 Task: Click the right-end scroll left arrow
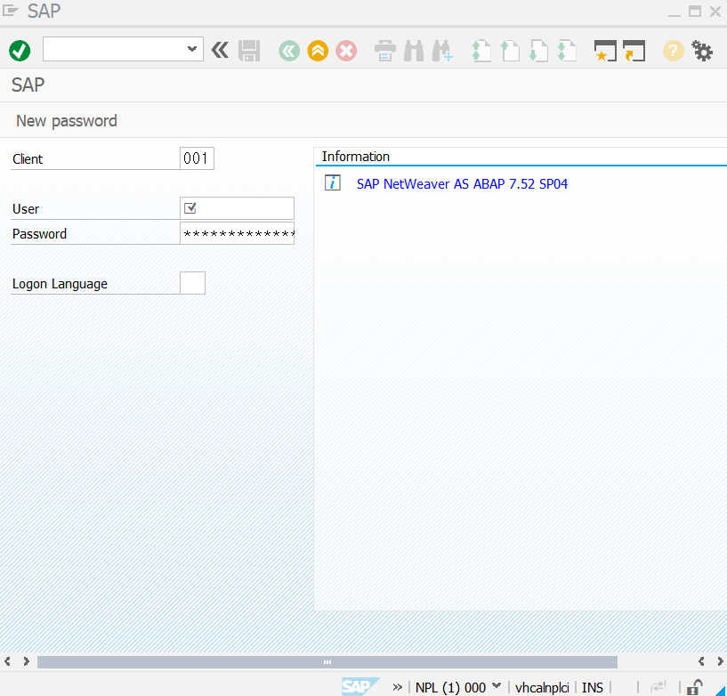pos(701,661)
